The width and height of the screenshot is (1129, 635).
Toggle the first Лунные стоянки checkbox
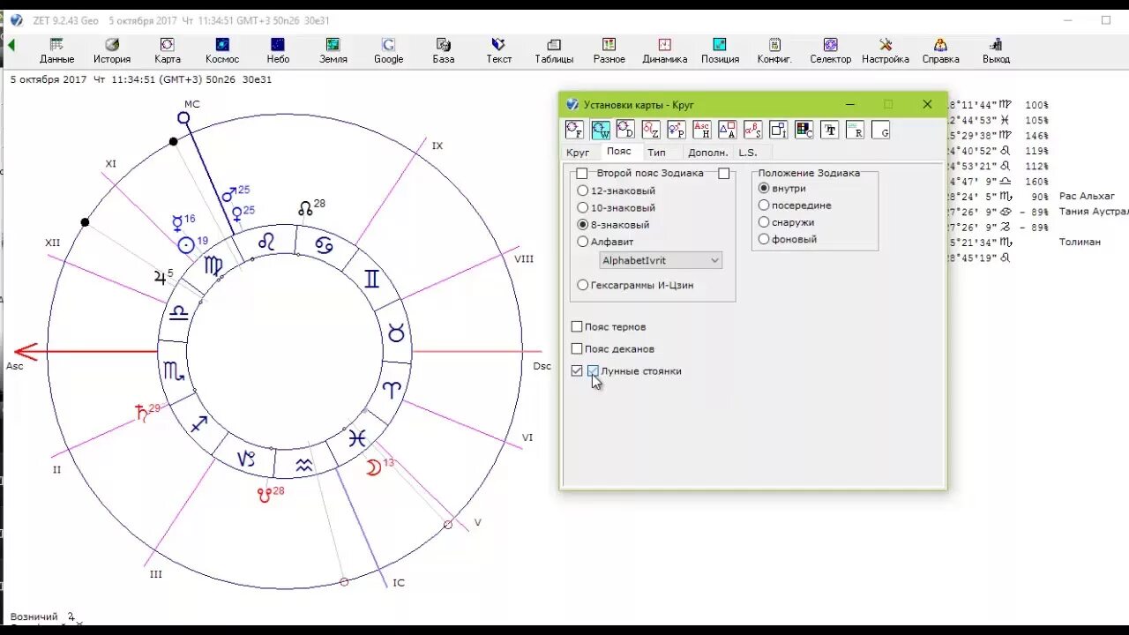tap(577, 371)
